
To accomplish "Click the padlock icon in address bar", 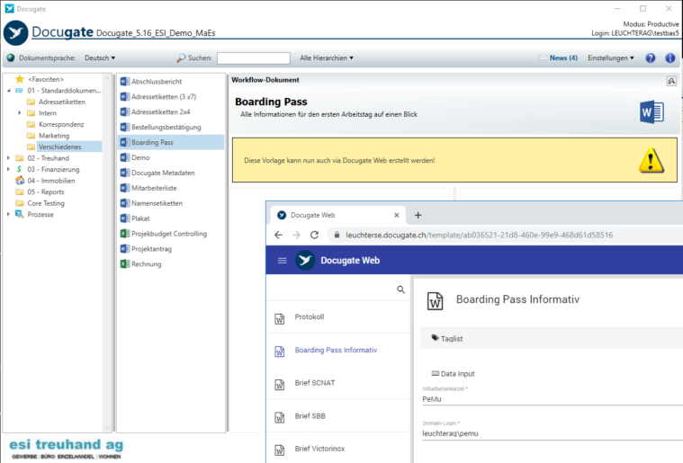I will coord(337,235).
